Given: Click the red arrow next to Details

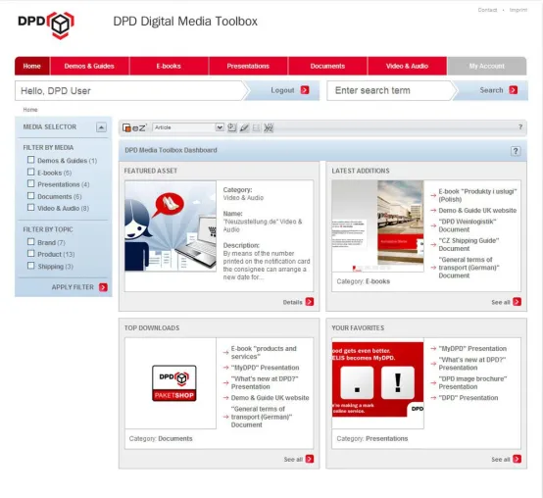Looking at the screenshot, I should tap(310, 302).
